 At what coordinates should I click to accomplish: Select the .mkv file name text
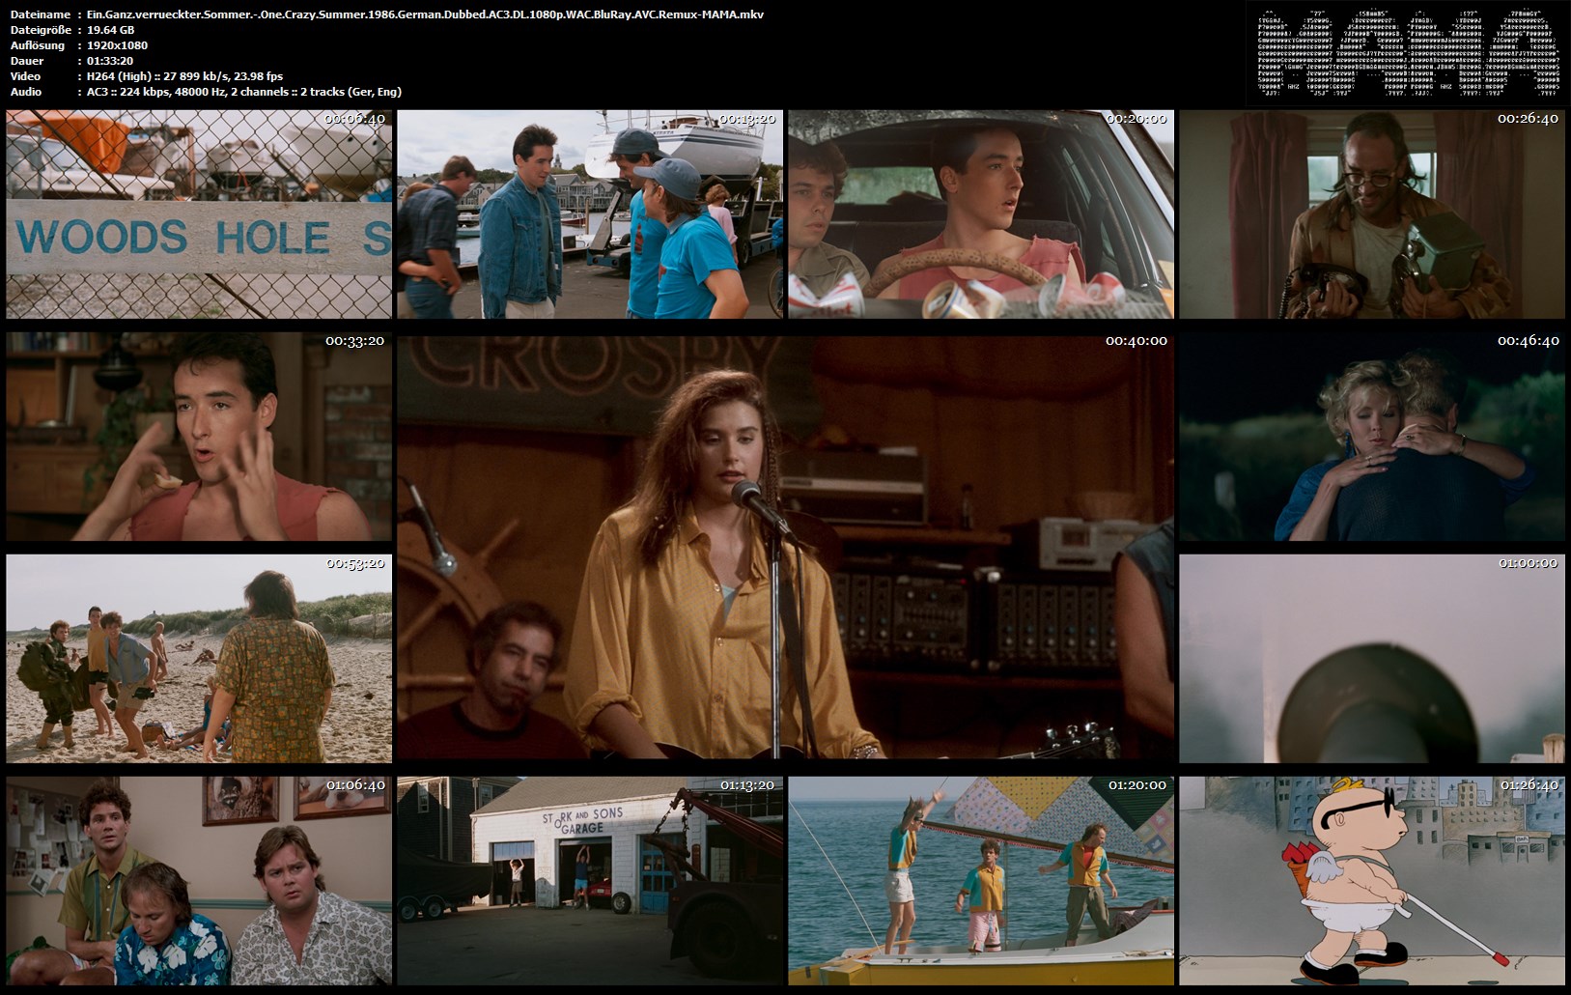click(425, 14)
